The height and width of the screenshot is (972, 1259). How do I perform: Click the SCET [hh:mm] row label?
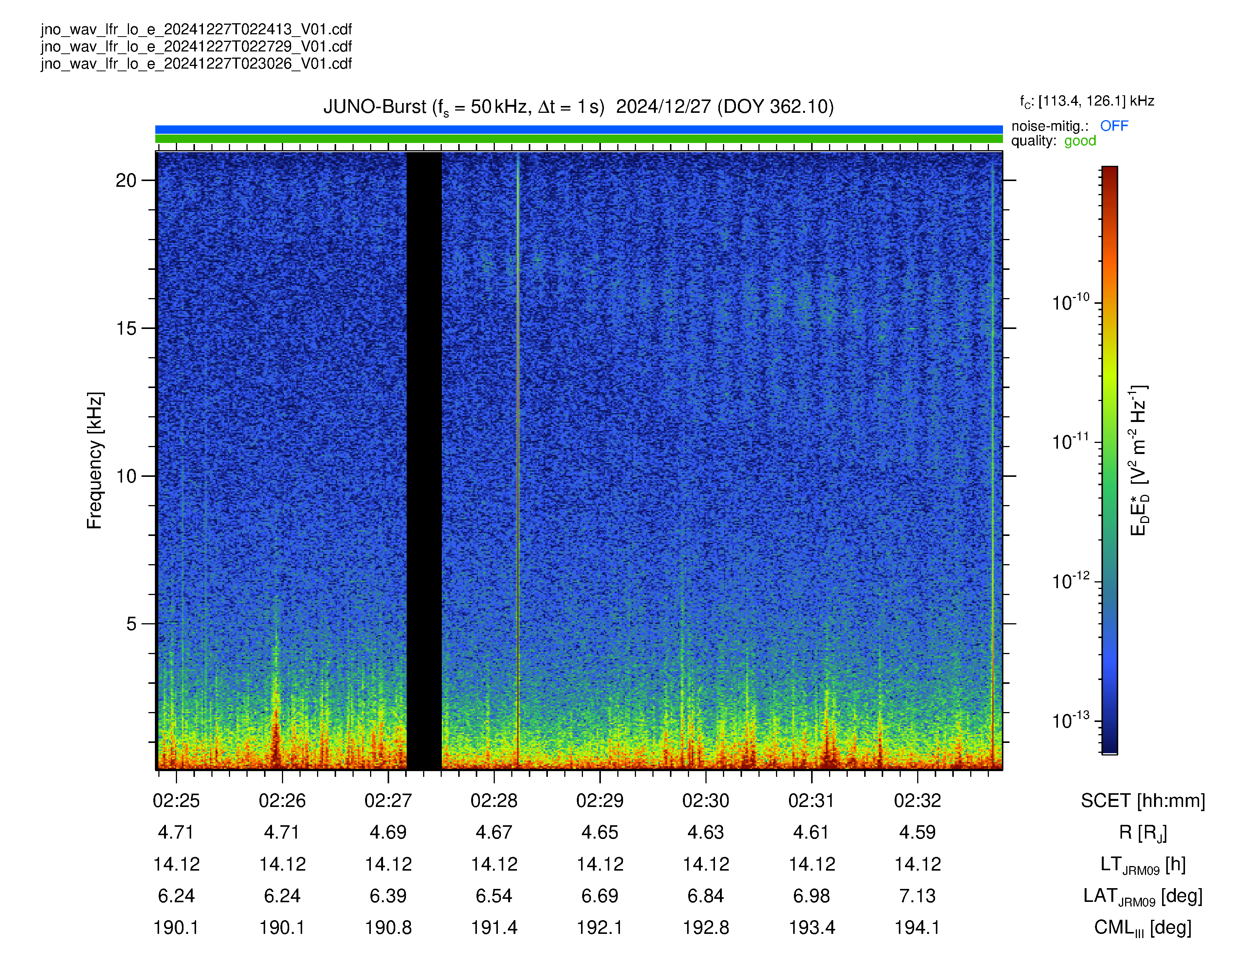point(1143,801)
